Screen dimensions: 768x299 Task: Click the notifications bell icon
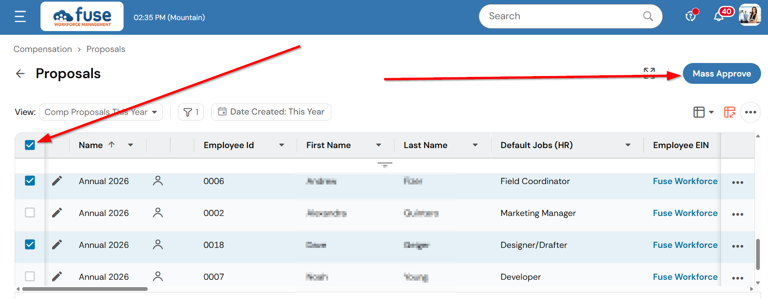(x=718, y=17)
